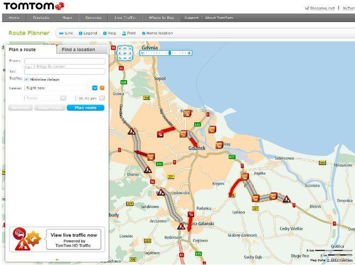The width and height of the screenshot is (355, 265).
Task: Open the Services menu item
Action: pyautogui.click(x=93, y=18)
